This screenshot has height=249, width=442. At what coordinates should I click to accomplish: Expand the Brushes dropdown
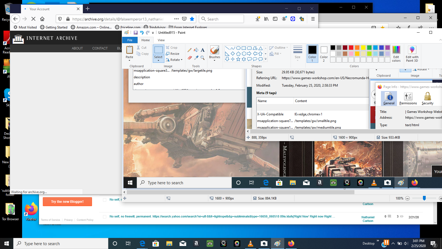(215, 60)
